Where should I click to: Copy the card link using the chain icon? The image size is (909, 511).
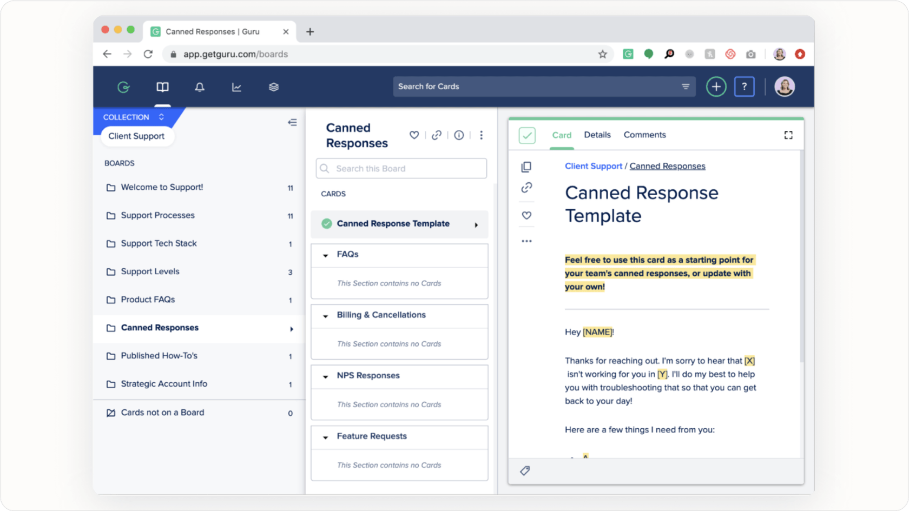pos(526,188)
